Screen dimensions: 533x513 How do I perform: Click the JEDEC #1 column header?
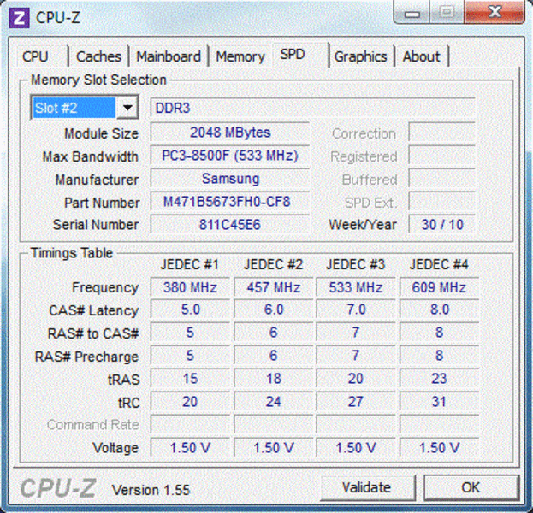coord(190,264)
